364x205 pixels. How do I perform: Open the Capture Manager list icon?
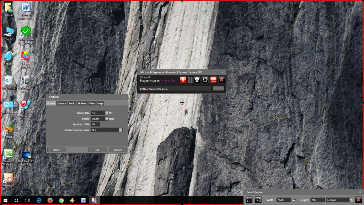[x=213, y=80]
